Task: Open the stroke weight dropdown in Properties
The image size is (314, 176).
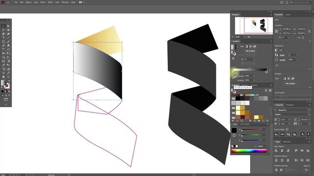Action: point(297,55)
